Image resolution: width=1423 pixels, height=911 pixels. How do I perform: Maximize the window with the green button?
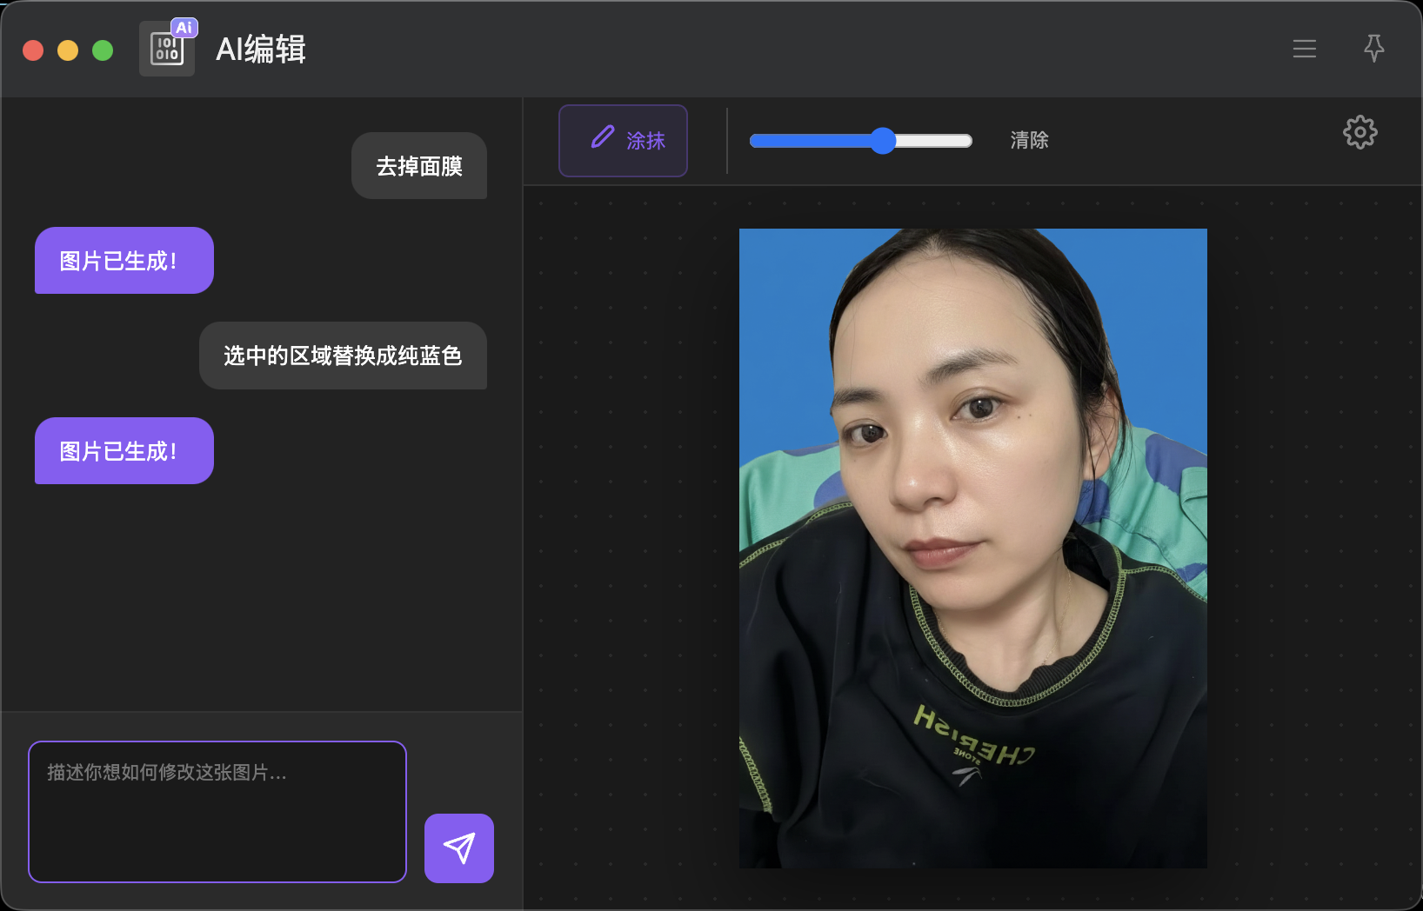103,50
